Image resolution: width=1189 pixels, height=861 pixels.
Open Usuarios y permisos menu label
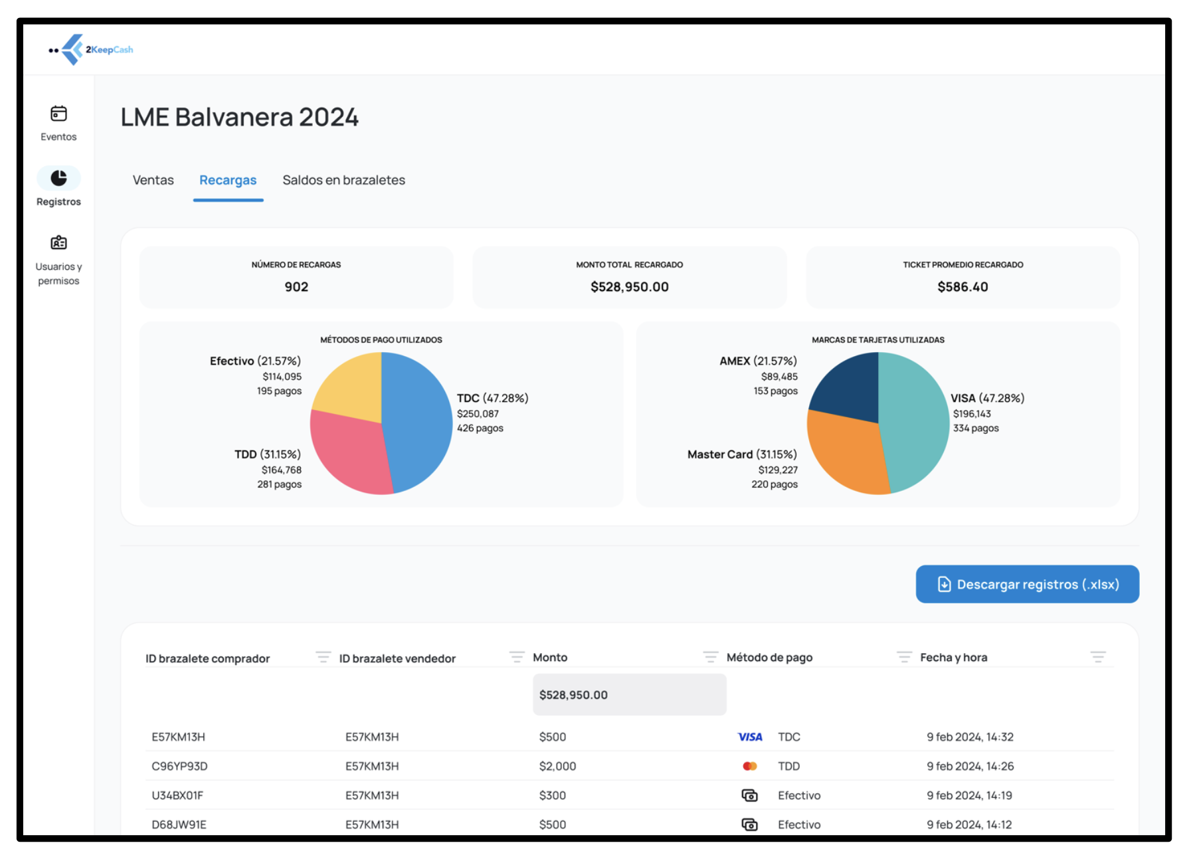58,274
